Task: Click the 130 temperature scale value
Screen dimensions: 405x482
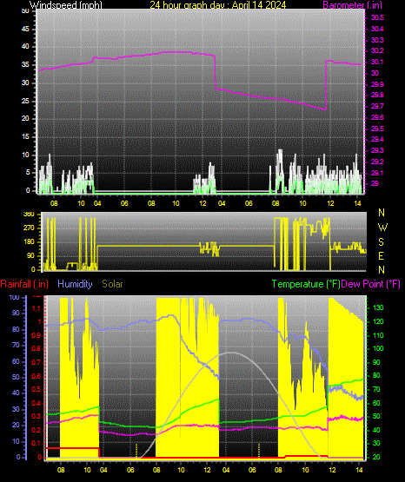Action: point(378,307)
